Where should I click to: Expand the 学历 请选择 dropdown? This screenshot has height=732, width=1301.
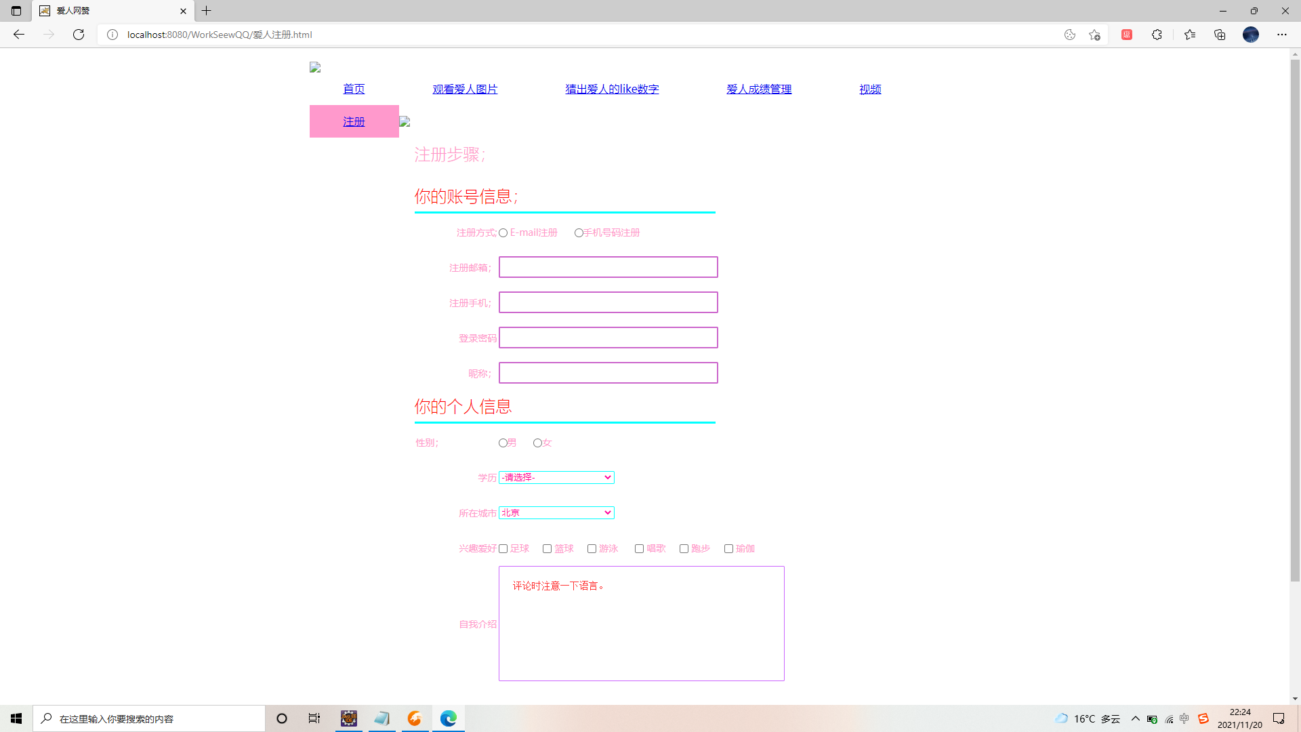556,478
